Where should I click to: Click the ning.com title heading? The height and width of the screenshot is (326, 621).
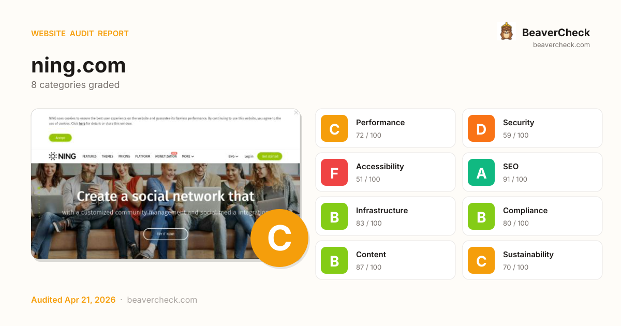pyautogui.click(x=79, y=66)
